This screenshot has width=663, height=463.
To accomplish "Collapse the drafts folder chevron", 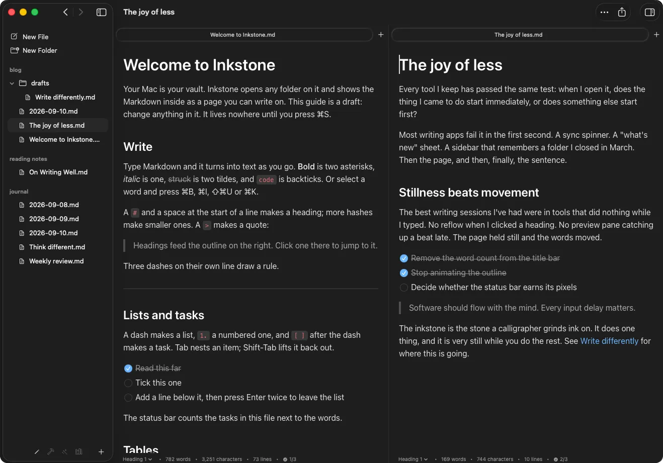I will coord(12,83).
